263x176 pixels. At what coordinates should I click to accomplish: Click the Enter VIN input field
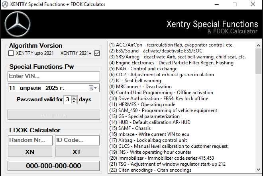(54, 76)
